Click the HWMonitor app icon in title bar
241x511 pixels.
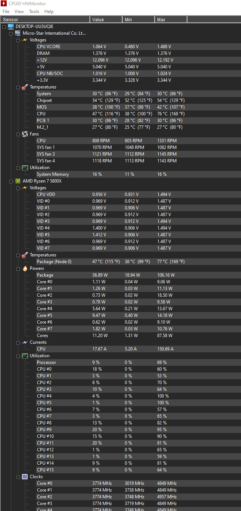pos(4,4)
